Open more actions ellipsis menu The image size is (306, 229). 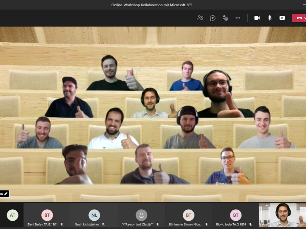[x=238, y=18]
